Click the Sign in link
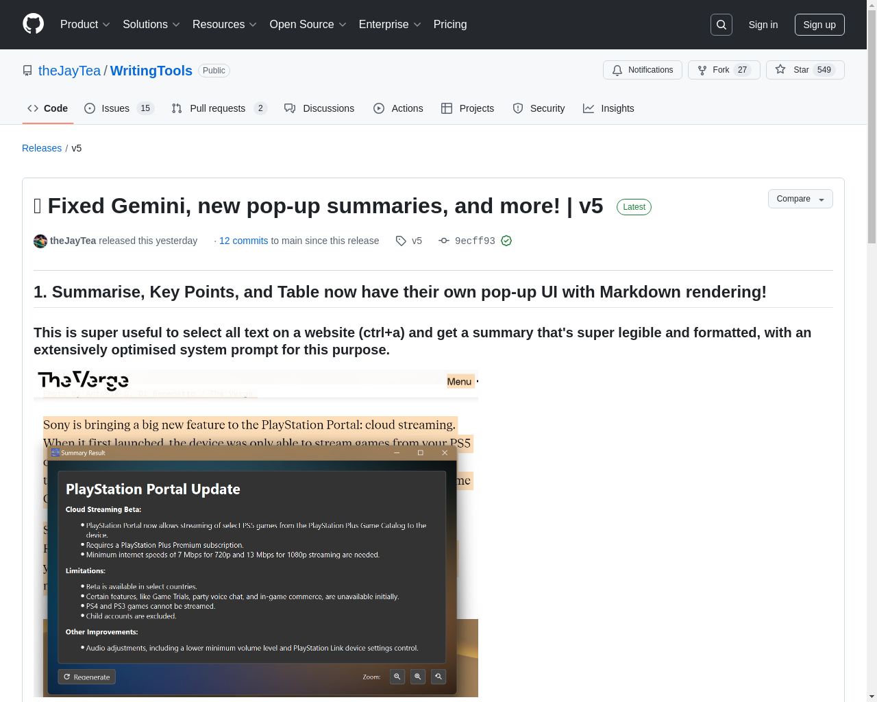This screenshot has width=877, height=702. tap(763, 25)
